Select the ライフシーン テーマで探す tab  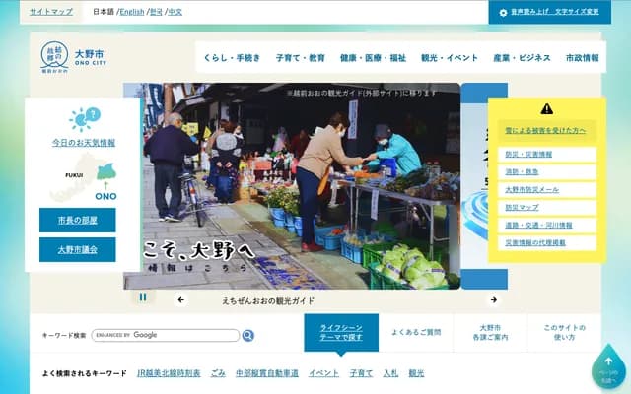pos(340,333)
